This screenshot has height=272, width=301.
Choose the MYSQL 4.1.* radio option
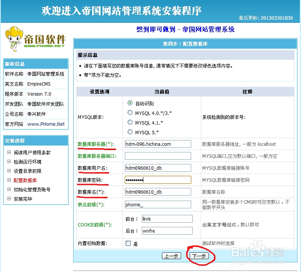coord(130,122)
